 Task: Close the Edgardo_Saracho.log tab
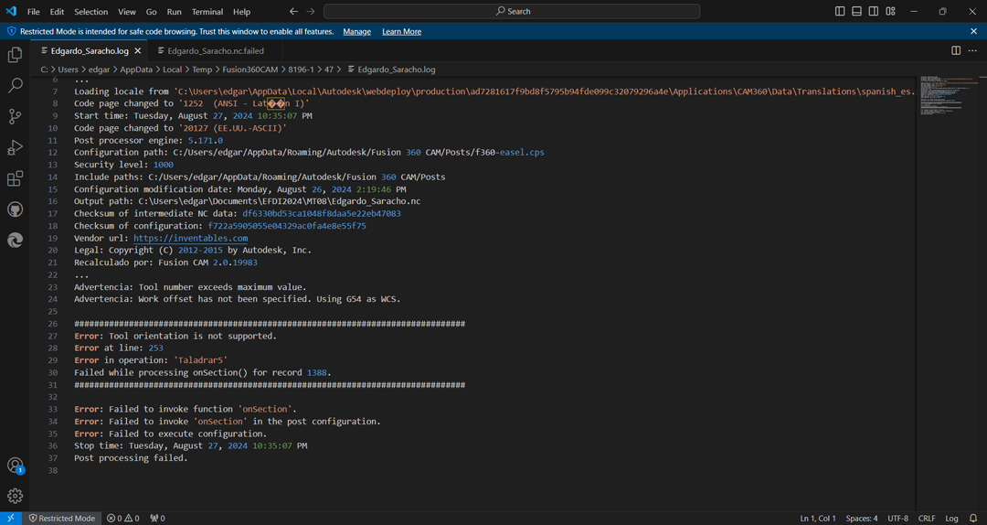tap(138, 51)
